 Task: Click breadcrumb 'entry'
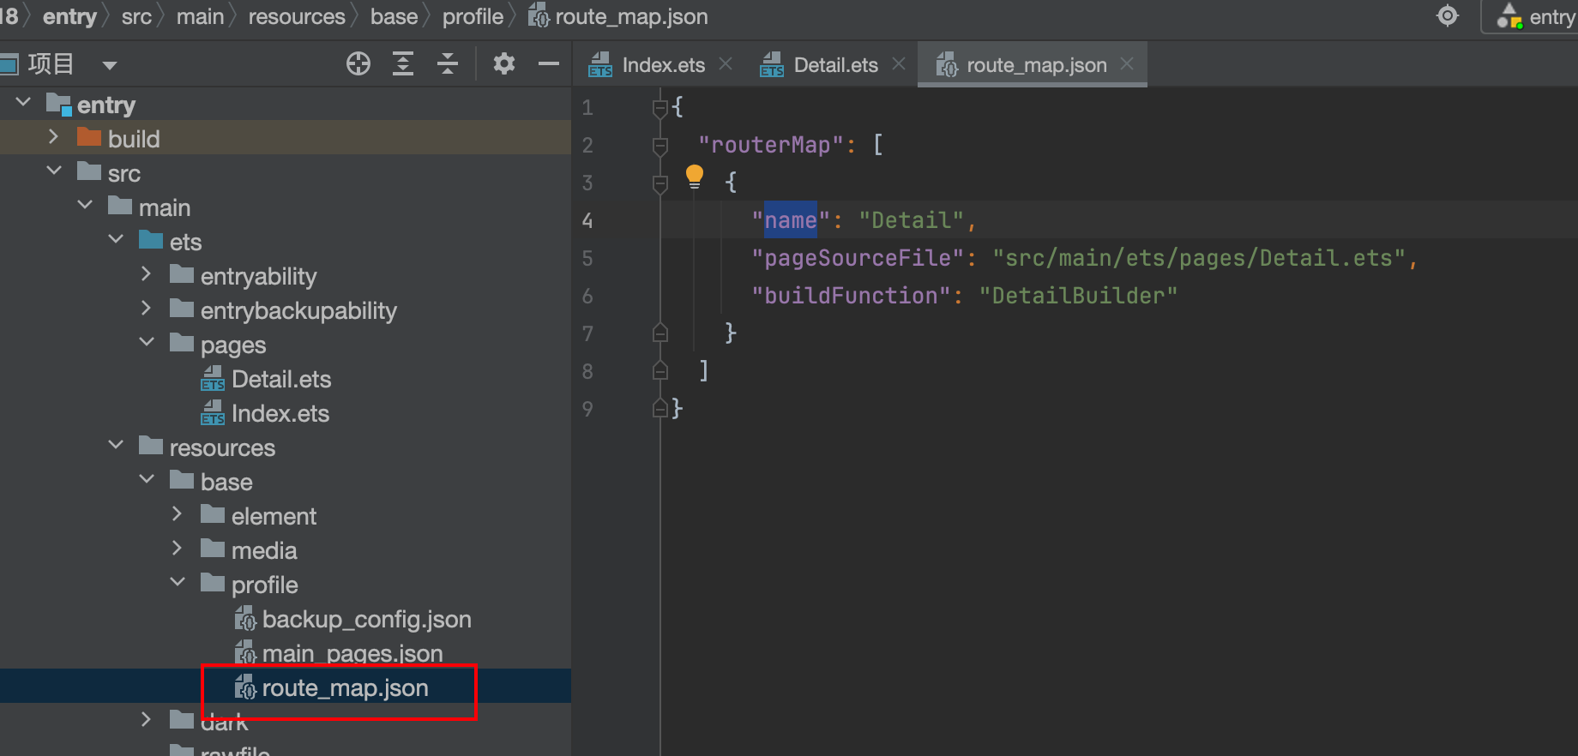coord(69,16)
